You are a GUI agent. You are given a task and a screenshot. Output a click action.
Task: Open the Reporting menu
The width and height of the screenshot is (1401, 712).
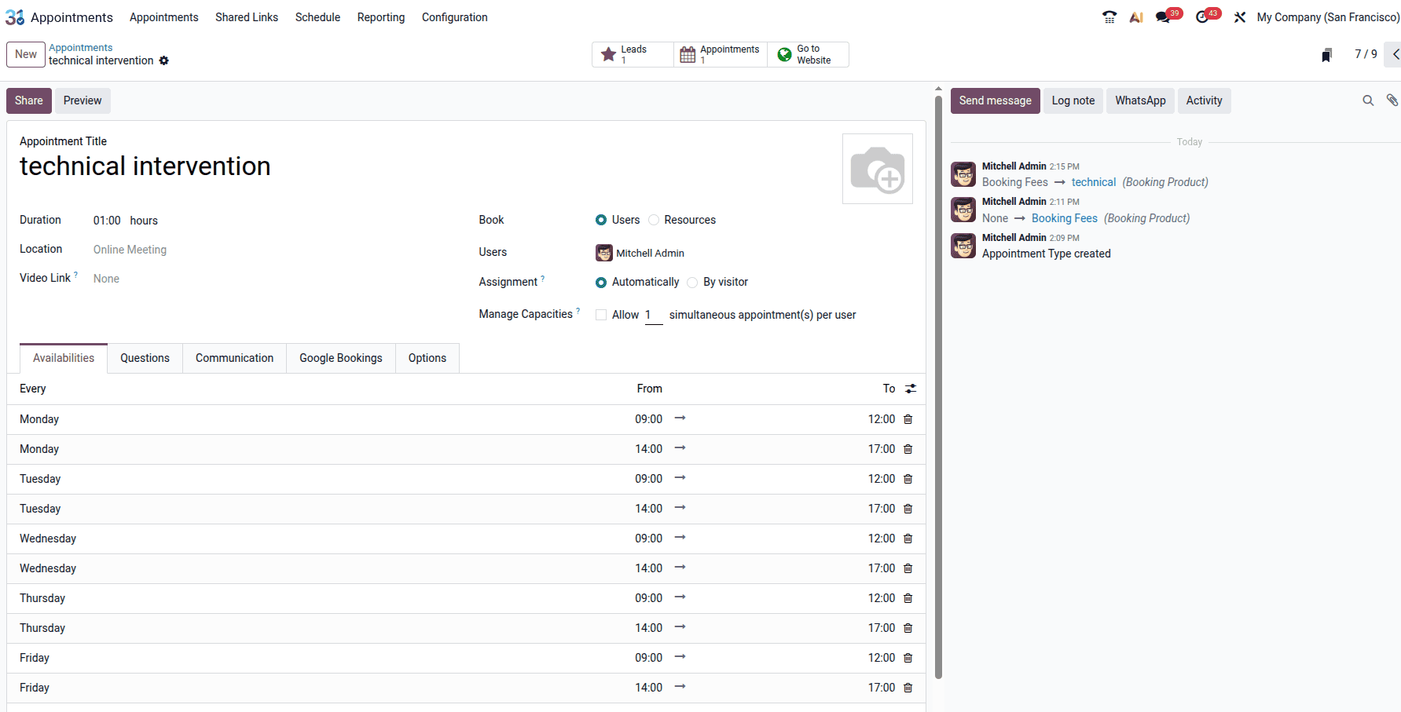(381, 17)
